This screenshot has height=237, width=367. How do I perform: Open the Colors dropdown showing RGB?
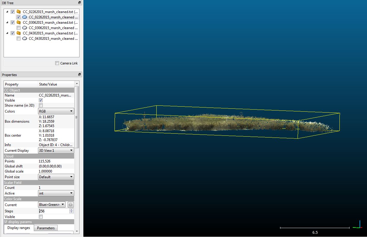tap(56, 111)
